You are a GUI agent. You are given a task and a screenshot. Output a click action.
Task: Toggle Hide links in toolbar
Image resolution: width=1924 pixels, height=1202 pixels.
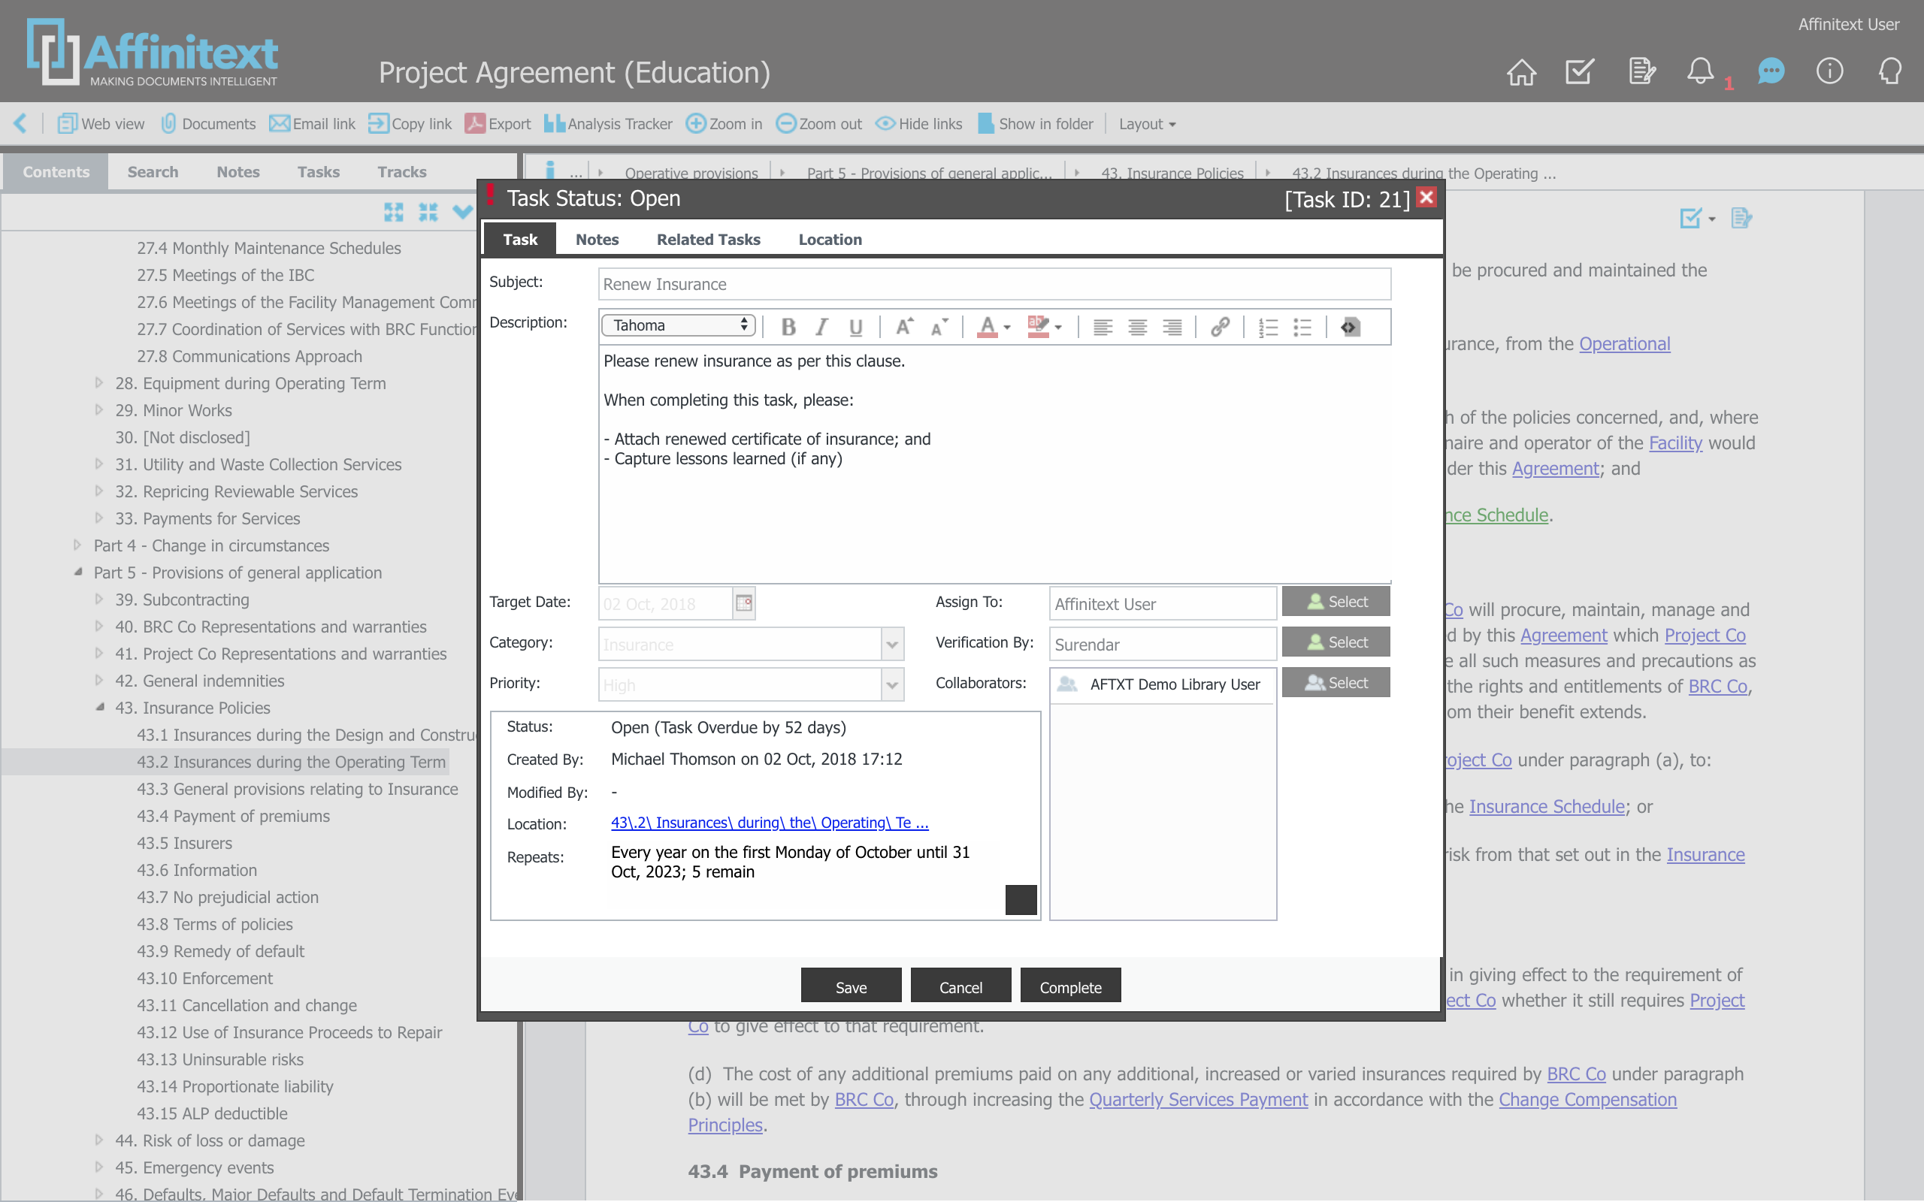tap(918, 124)
